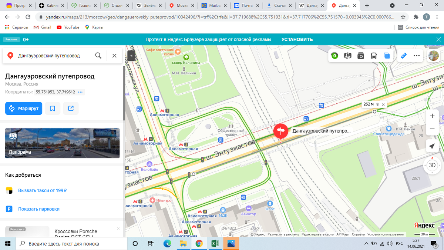This screenshot has height=250, width=444.
Task: Click the РУС language indicator
Action: 400,244
